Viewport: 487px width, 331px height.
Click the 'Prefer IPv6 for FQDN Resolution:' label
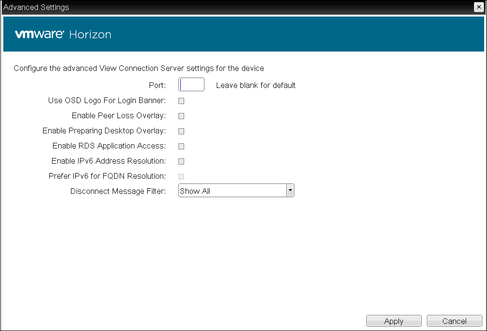(107, 176)
